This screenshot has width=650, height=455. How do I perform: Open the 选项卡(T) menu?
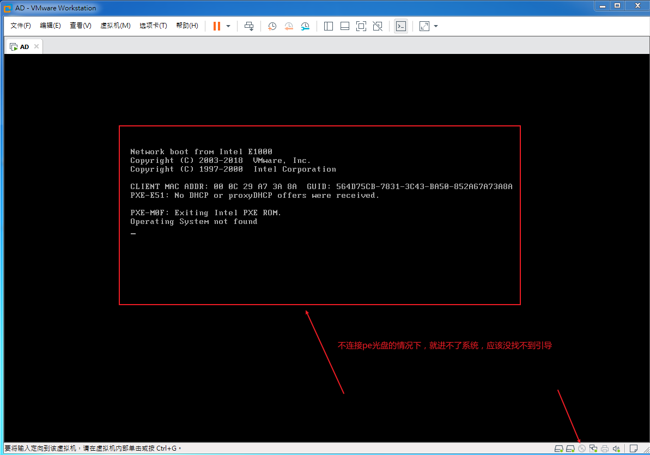coord(153,26)
